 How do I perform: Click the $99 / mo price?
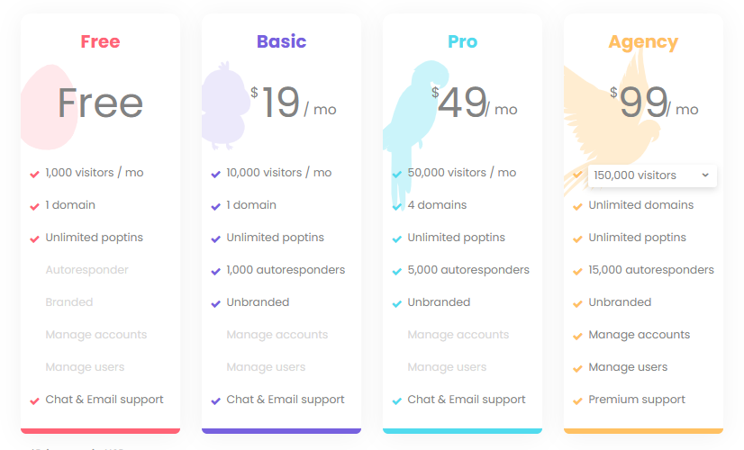click(654, 103)
